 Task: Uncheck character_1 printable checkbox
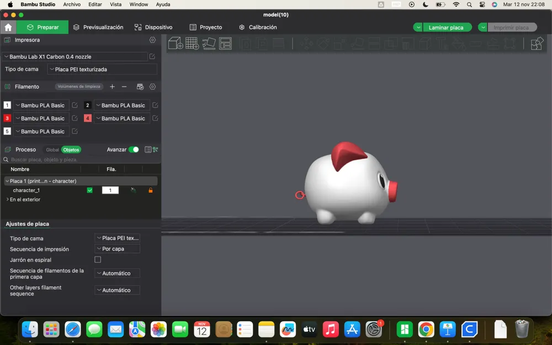(x=90, y=190)
